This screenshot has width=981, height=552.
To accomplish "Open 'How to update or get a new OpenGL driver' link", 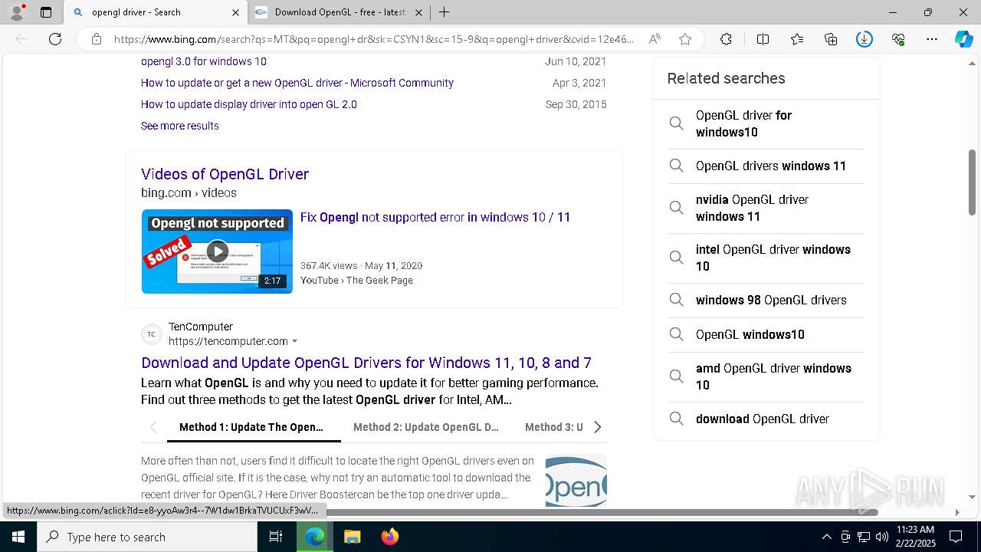I will click(x=297, y=83).
